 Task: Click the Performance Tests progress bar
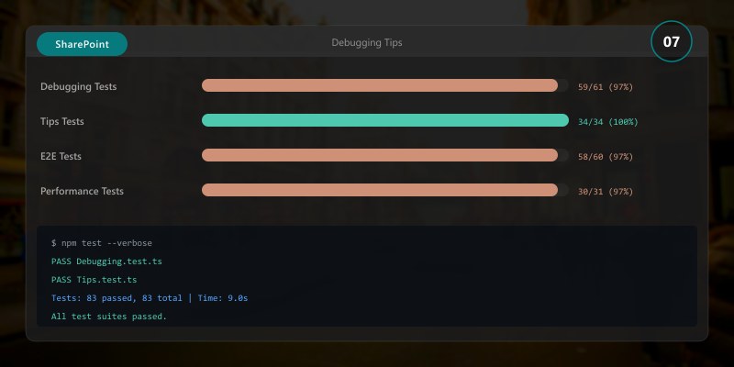tap(385, 190)
